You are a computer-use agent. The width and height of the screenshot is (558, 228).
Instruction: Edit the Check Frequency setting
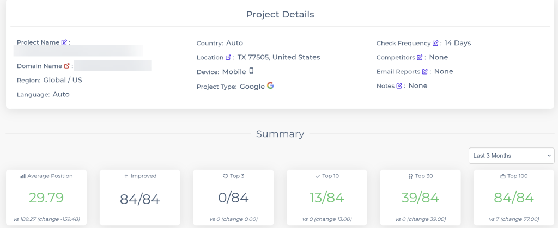tap(435, 43)
